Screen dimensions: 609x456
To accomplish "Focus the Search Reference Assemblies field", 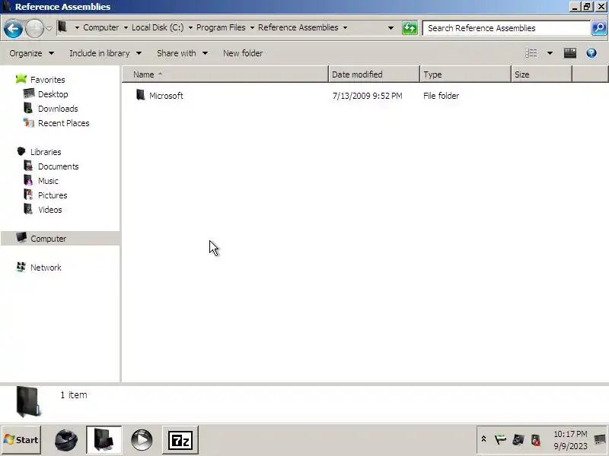I will point(506,28).
